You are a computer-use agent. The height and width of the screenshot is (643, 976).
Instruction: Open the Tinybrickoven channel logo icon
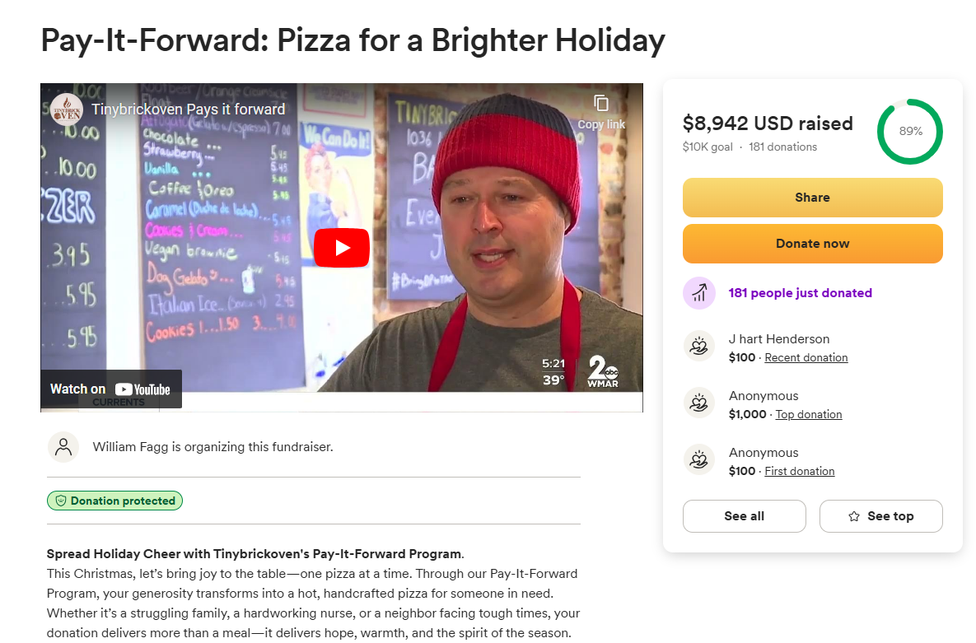point(67,109)
